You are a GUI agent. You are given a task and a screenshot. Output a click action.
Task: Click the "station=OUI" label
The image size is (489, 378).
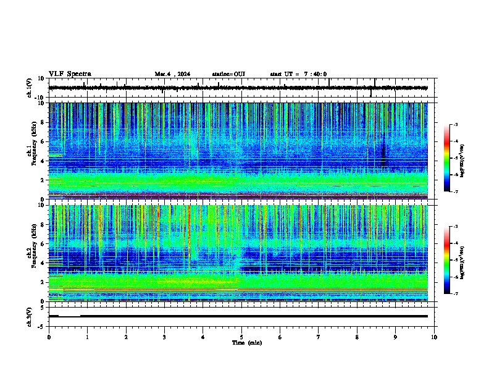pyautogui.click(x=228, y=74)
